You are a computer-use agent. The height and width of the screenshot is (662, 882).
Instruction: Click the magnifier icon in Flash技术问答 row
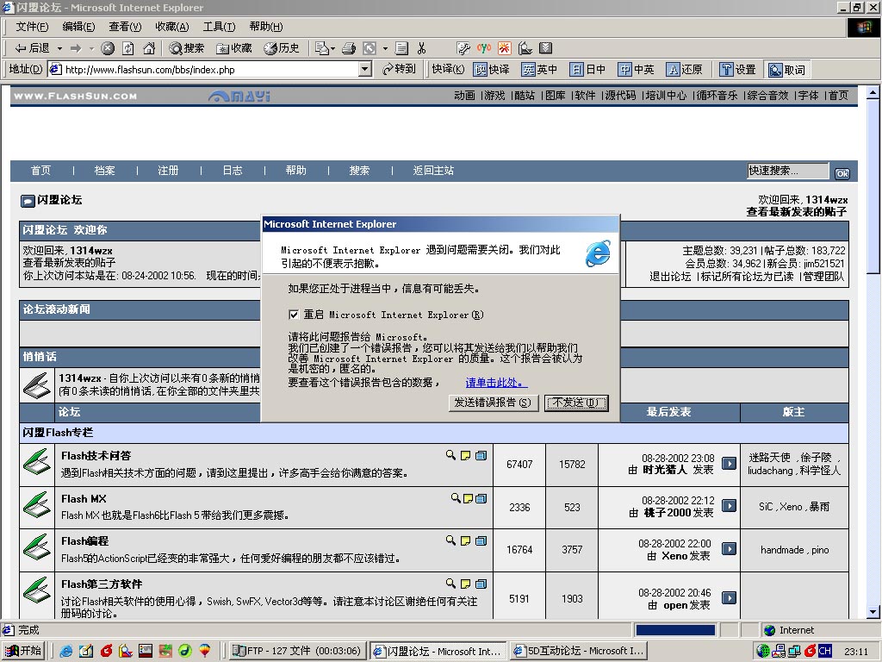[x=450, y=455]
